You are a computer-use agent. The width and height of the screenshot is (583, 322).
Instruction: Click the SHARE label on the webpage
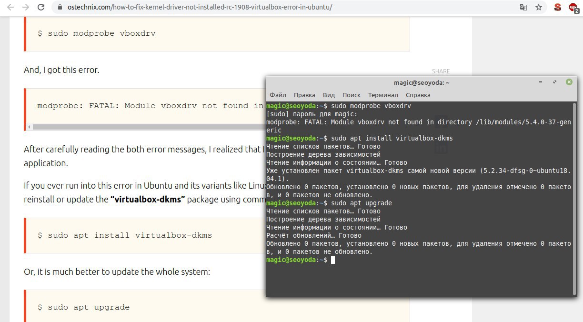(x=441, y=71)
